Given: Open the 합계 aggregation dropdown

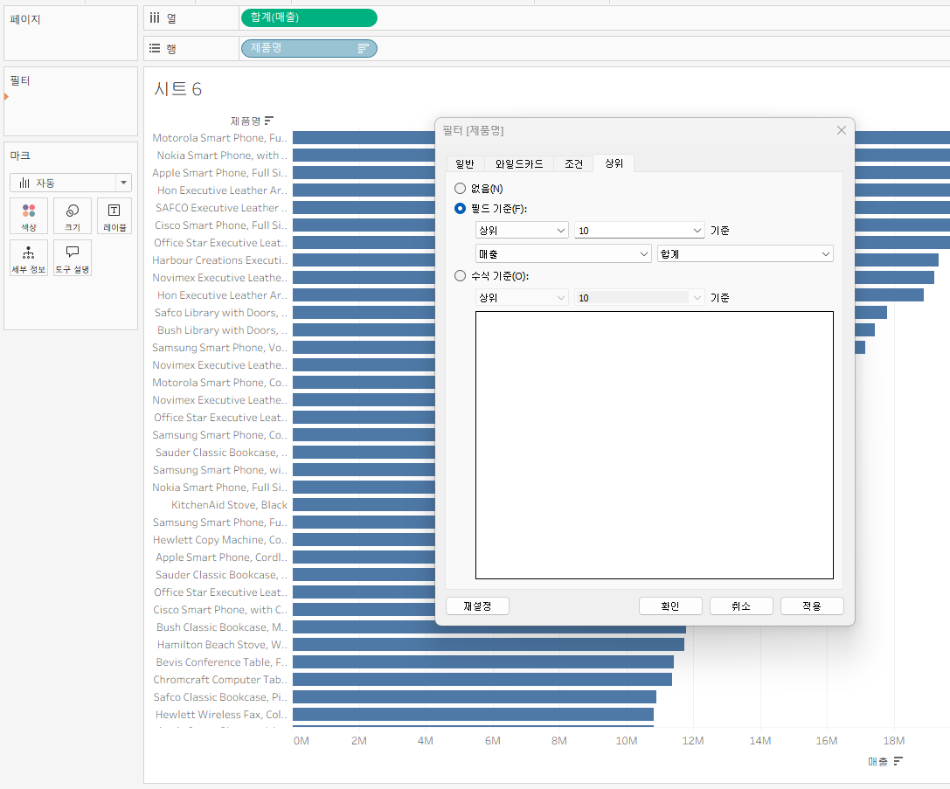Looking at the screenshot, I should [745, 253].
